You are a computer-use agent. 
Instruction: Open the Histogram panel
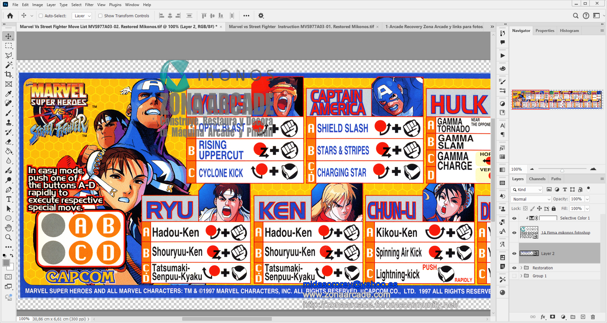[x=569, y=30]
